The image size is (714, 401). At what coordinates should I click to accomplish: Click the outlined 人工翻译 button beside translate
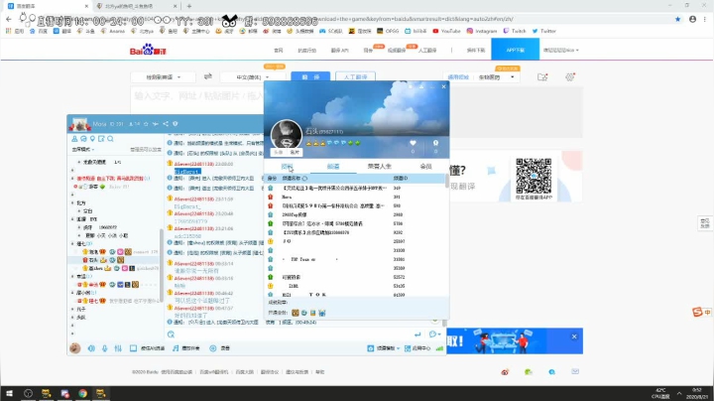[x=355, y=77]
